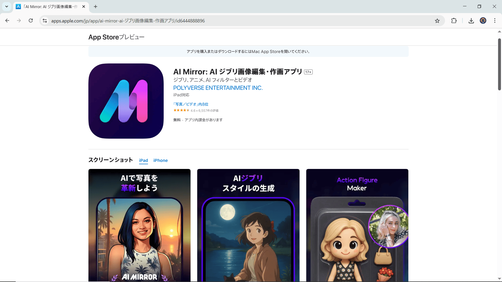502x282 pixels.
Task: Click the page vertical scrollbar thumb
Action: tap(499, 64)
